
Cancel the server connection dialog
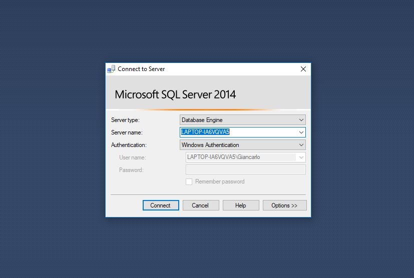[x=201, y=205]
